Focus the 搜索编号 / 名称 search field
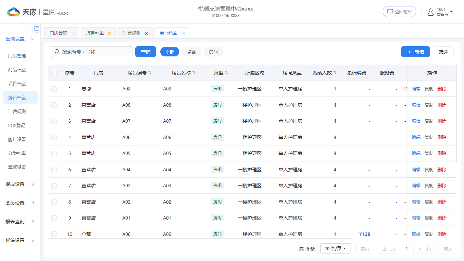This screenshot has height=261, width=464. (x=92, y=52)
